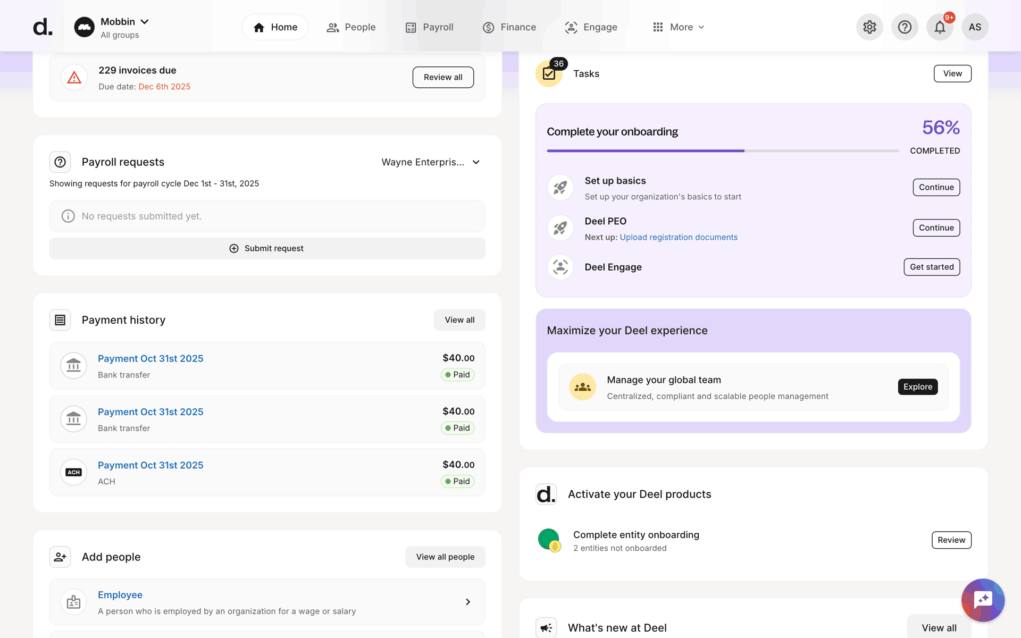Open the settings gear icon
The height and width of the screenshot is (638, 1021).
point(869,27)
